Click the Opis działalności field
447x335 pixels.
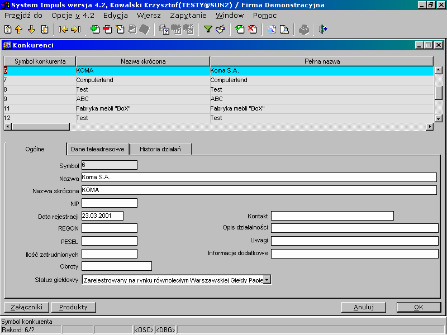tap(355, 228)
